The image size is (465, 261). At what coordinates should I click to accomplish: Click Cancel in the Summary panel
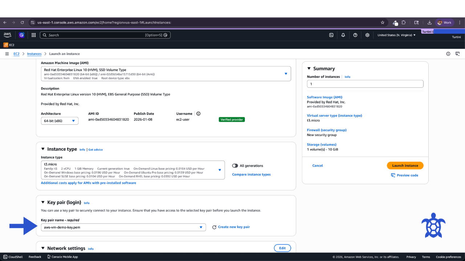click(318, 166)
